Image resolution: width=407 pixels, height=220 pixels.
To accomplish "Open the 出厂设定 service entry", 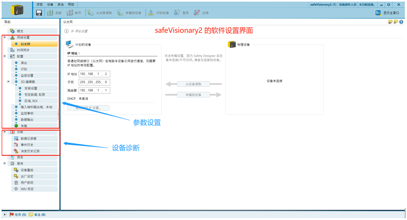I will [x=34, y=176].
